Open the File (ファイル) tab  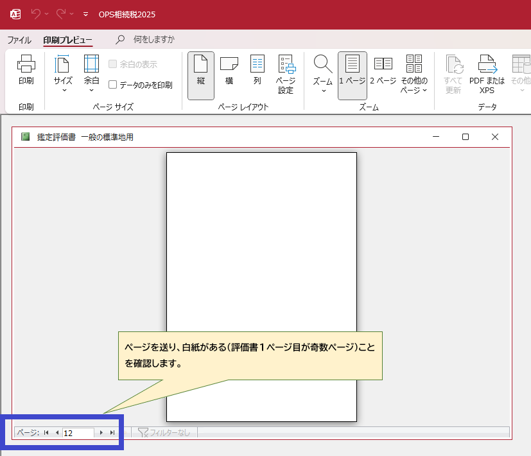tap(19, 40)
